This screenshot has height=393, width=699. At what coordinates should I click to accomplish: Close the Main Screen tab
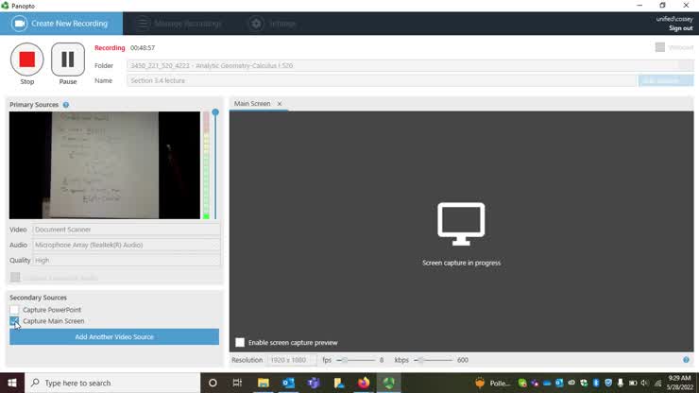(x=280, y=104)
